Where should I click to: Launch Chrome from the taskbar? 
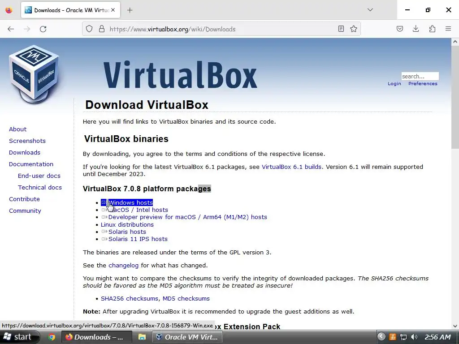coord(52,337)
